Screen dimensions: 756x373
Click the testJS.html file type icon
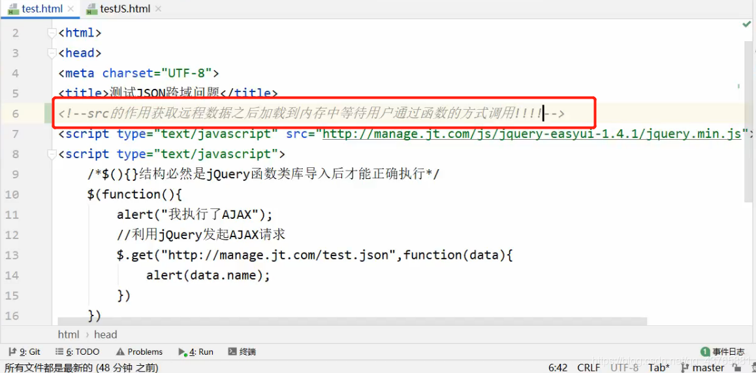(92, 9)
